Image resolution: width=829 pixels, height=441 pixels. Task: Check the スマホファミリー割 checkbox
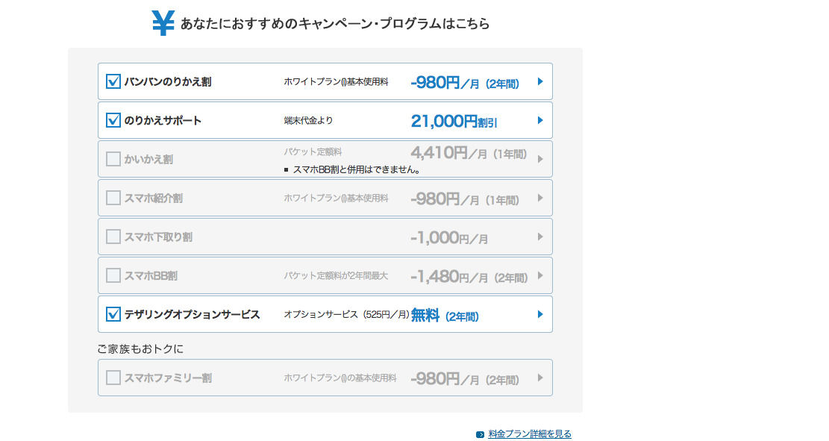pyautogui.click(x=113, y=378)
